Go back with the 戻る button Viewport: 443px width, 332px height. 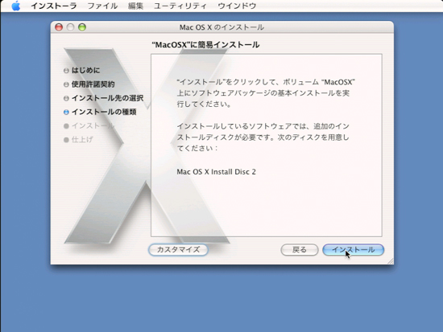pyautogui.click(x=300, y=250)
